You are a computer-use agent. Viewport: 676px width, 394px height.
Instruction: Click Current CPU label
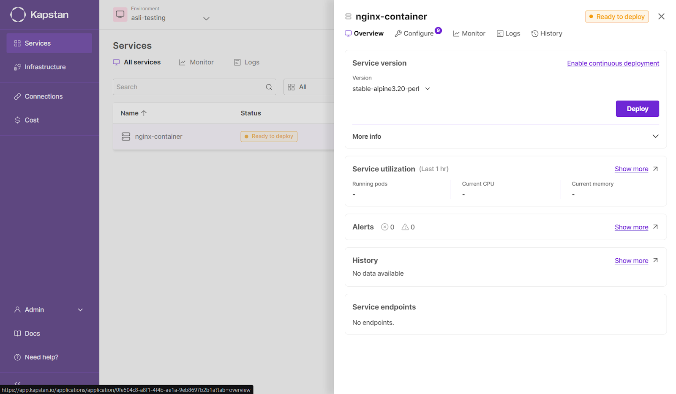(x=478, y=184)
